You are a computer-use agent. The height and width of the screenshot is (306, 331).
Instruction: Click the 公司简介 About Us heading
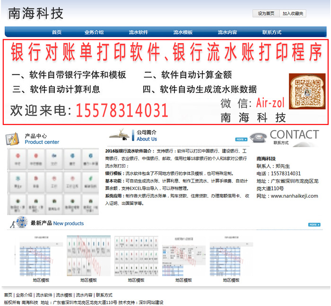click(x=147, y=136)
